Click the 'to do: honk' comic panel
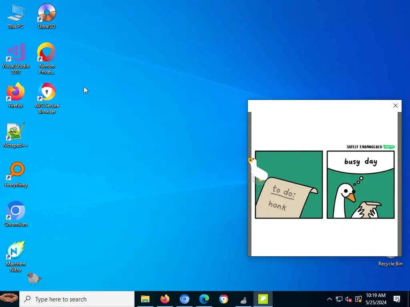This screenshot has width=410, height=307. tap(289, 185)
